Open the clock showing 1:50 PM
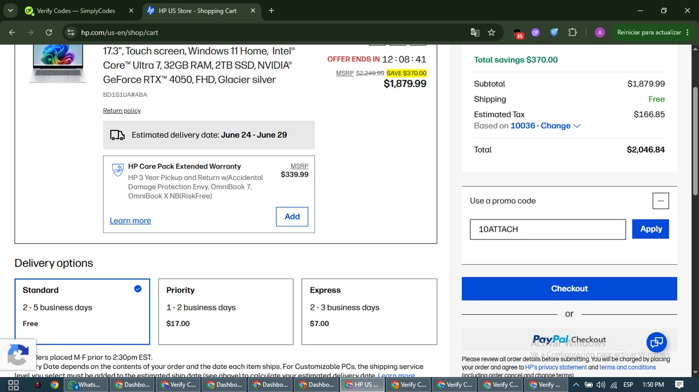Screen dimensions: 699x392 click(653, 385)
